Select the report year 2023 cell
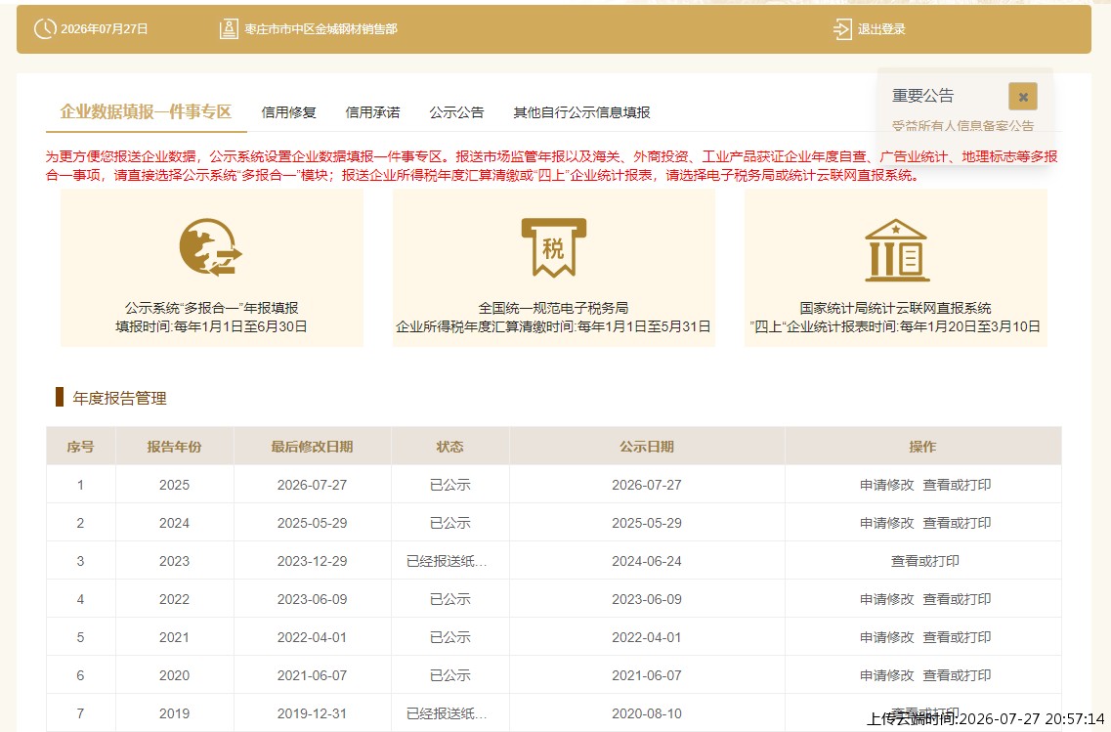The width and height of the screenshot is (1111, 732). point(174,561)
